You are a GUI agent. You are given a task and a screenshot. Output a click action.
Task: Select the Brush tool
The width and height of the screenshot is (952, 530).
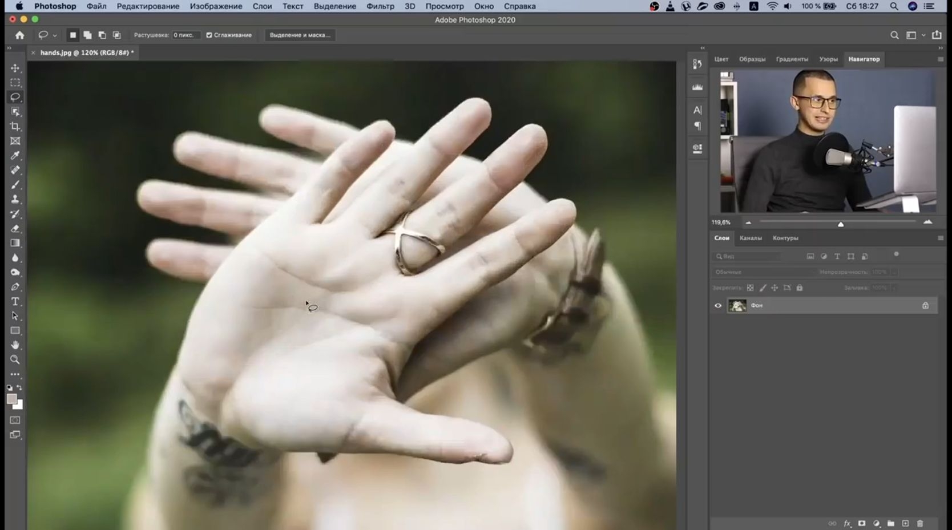(15, 185)
